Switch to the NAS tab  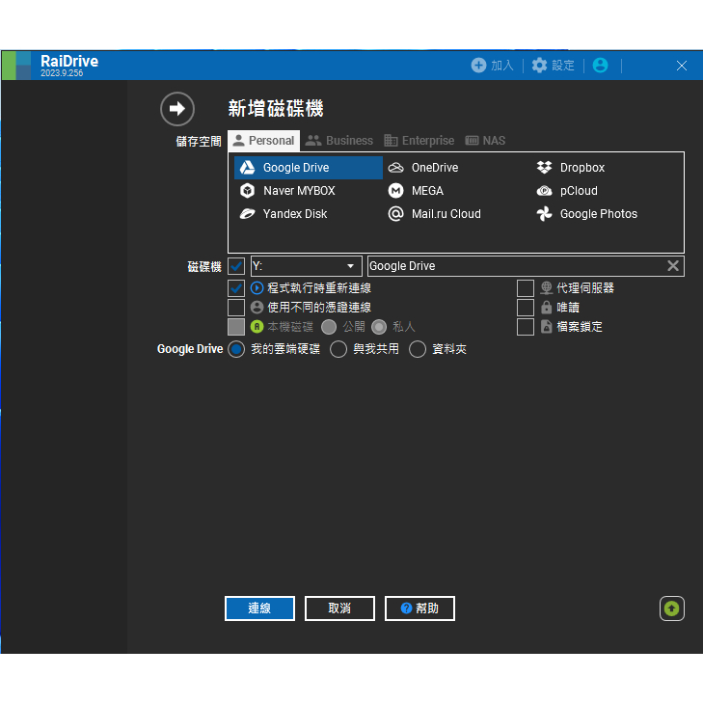pyautogui.click(x=485, y=141)
